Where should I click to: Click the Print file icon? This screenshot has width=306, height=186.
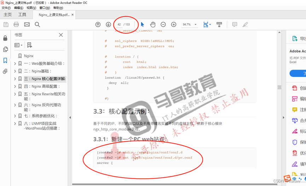pyautogui.click(x=16, y=24)
